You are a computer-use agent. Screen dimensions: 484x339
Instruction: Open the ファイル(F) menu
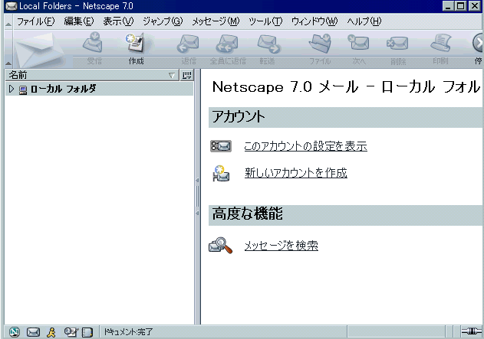pyautogui.click(x=35, y=21)
